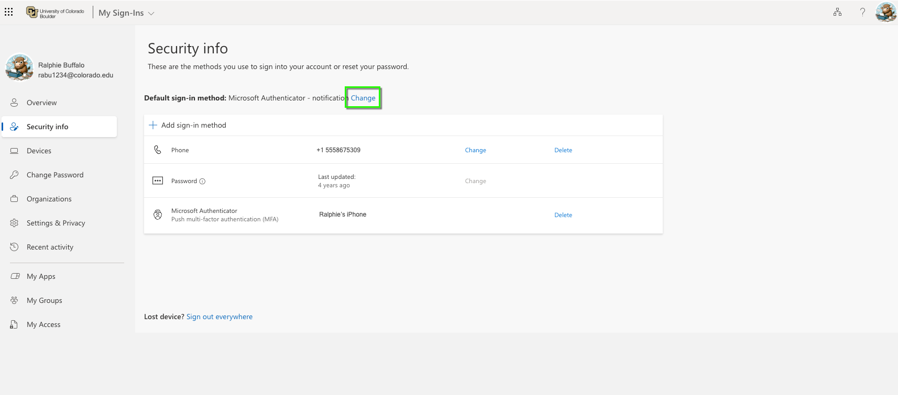
Task: Delete the Microsoft Authenticator method
Action: pyautogui.click(x=563, y=215)
